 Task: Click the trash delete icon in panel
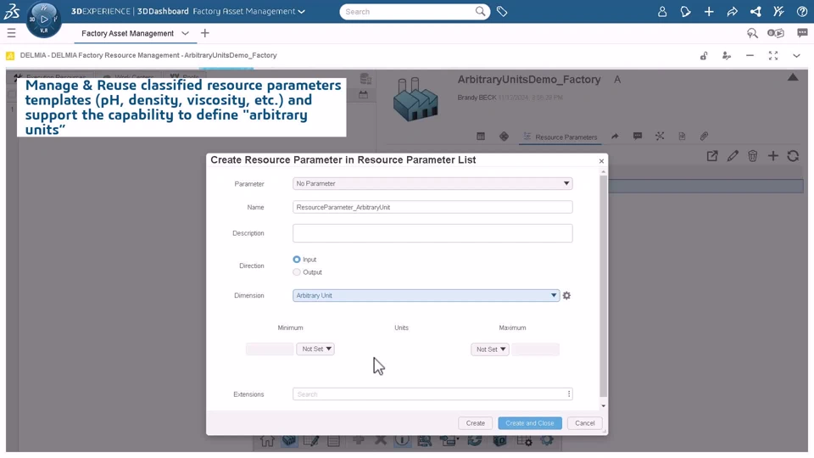pyautogui.click(x=753, y=156)
